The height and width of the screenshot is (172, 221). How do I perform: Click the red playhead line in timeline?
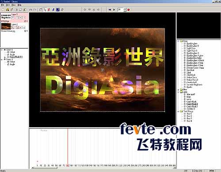68,146
